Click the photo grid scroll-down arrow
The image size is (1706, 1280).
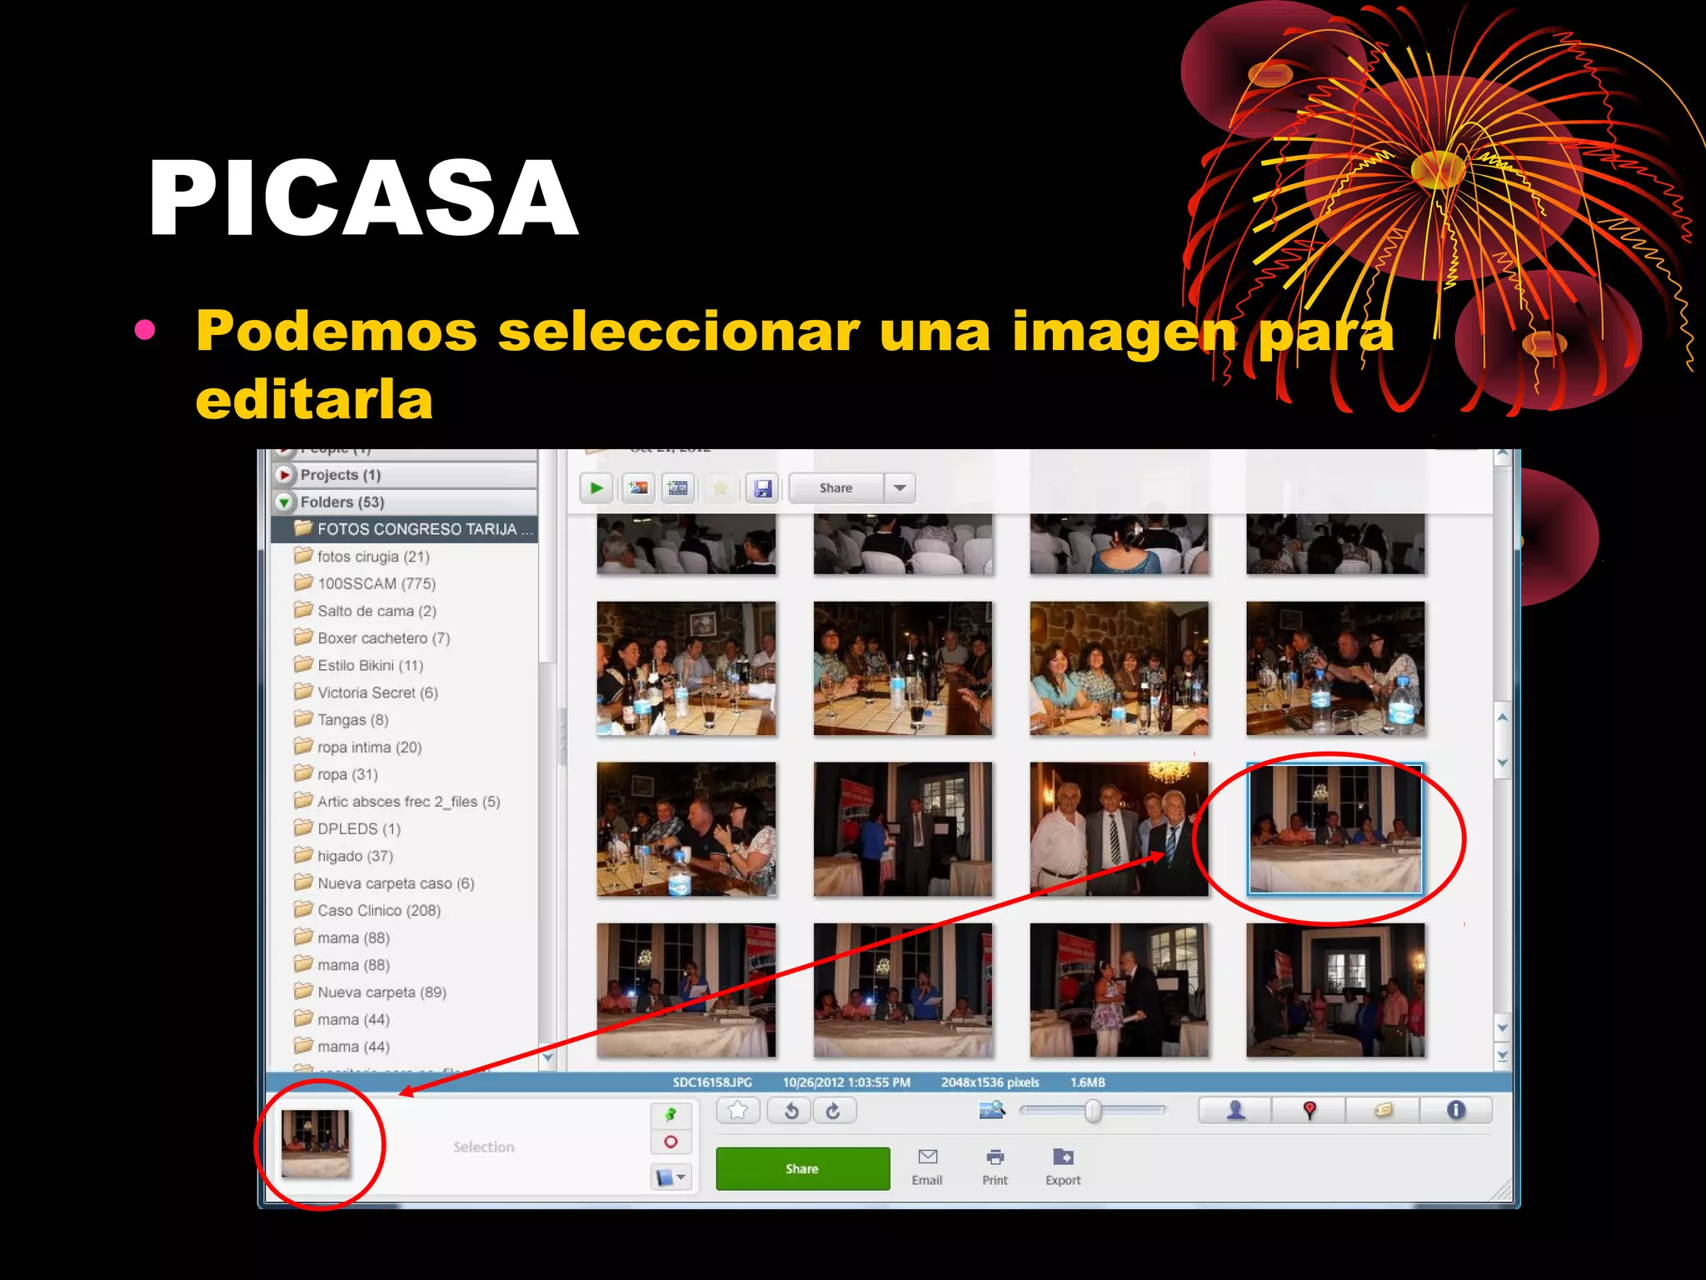[x=1503, y=1027]
